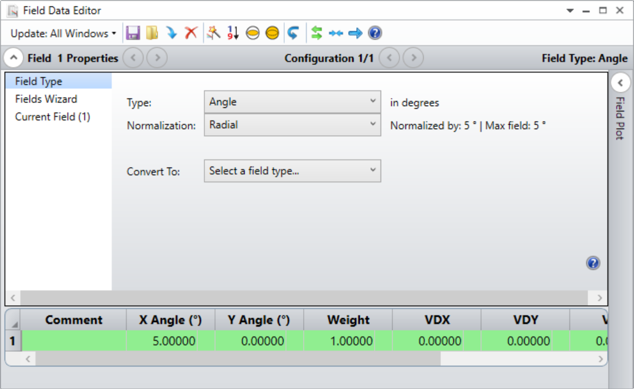Image resolution: width=634 pixels, height=389 pixels.
Task: Collapse the Field 1 Properties panel
Action: click(12, 58)
